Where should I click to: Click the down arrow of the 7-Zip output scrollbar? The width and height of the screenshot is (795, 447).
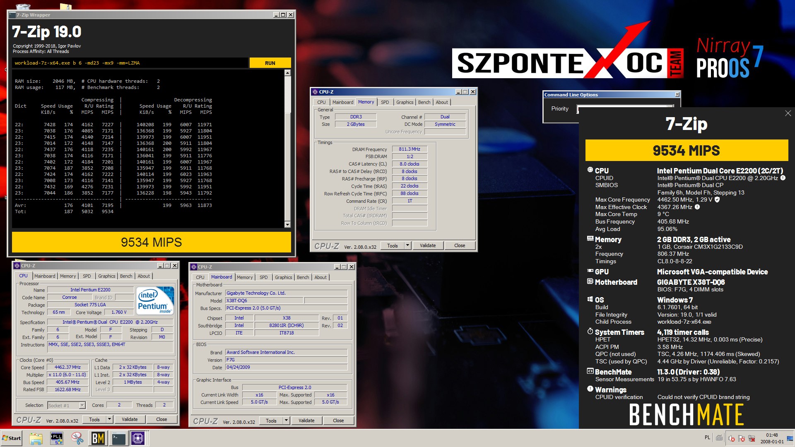click(x=287, y=224)
